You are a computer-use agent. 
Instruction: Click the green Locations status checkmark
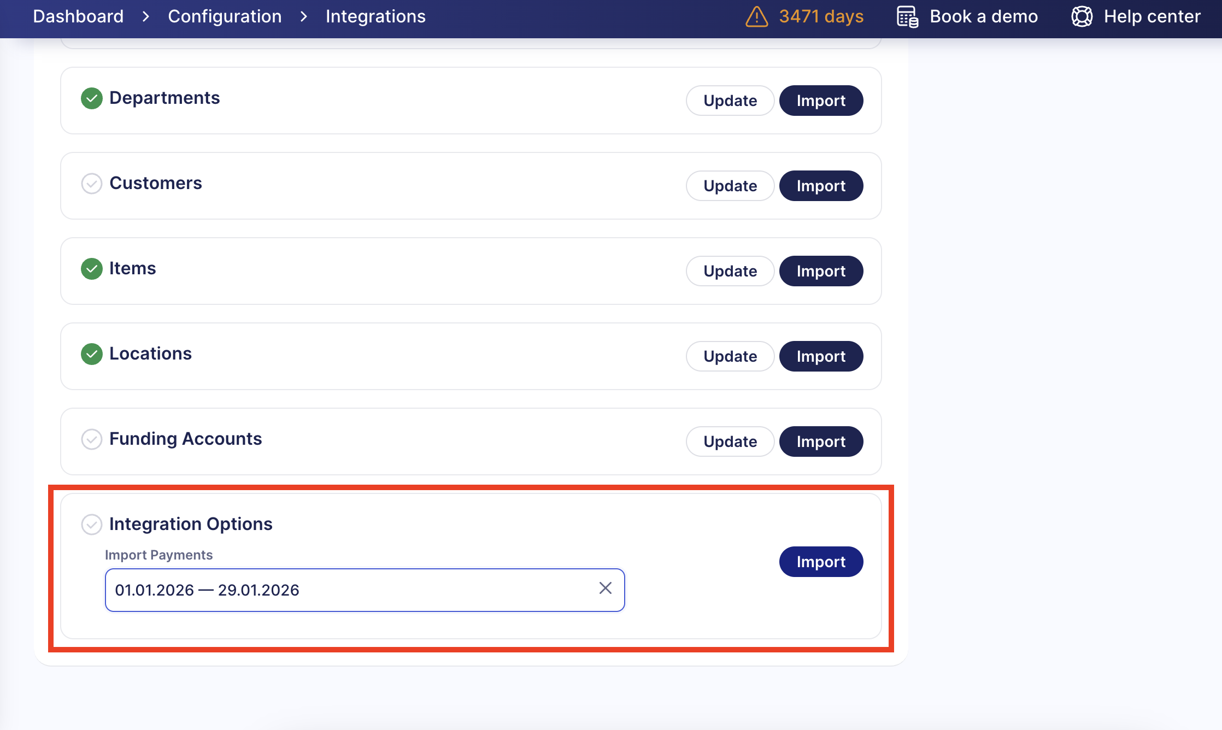click(x=92, y=354)
